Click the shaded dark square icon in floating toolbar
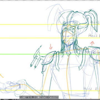Image resolution: width=100 pixels, height=100 pixels. [27, 97]
